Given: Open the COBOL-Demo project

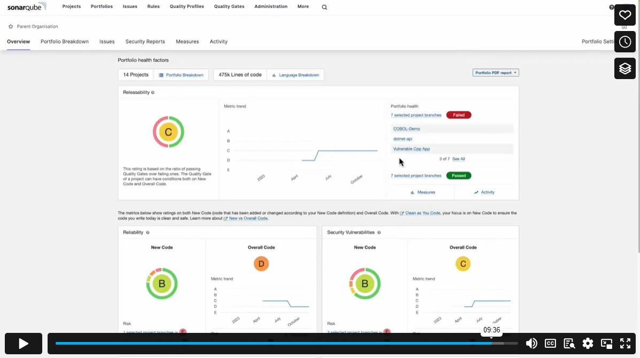Looking at the screenshot, I should pyautogui.click(x=406, y=128).
